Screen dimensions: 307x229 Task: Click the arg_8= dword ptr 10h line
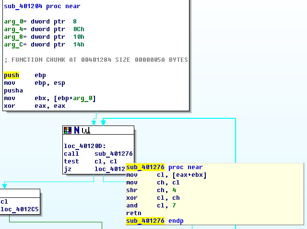pyautogui.click(x=44, y=37)
